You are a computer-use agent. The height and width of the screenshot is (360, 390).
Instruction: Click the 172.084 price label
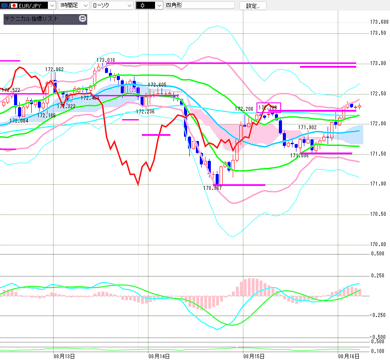point(19,121)
